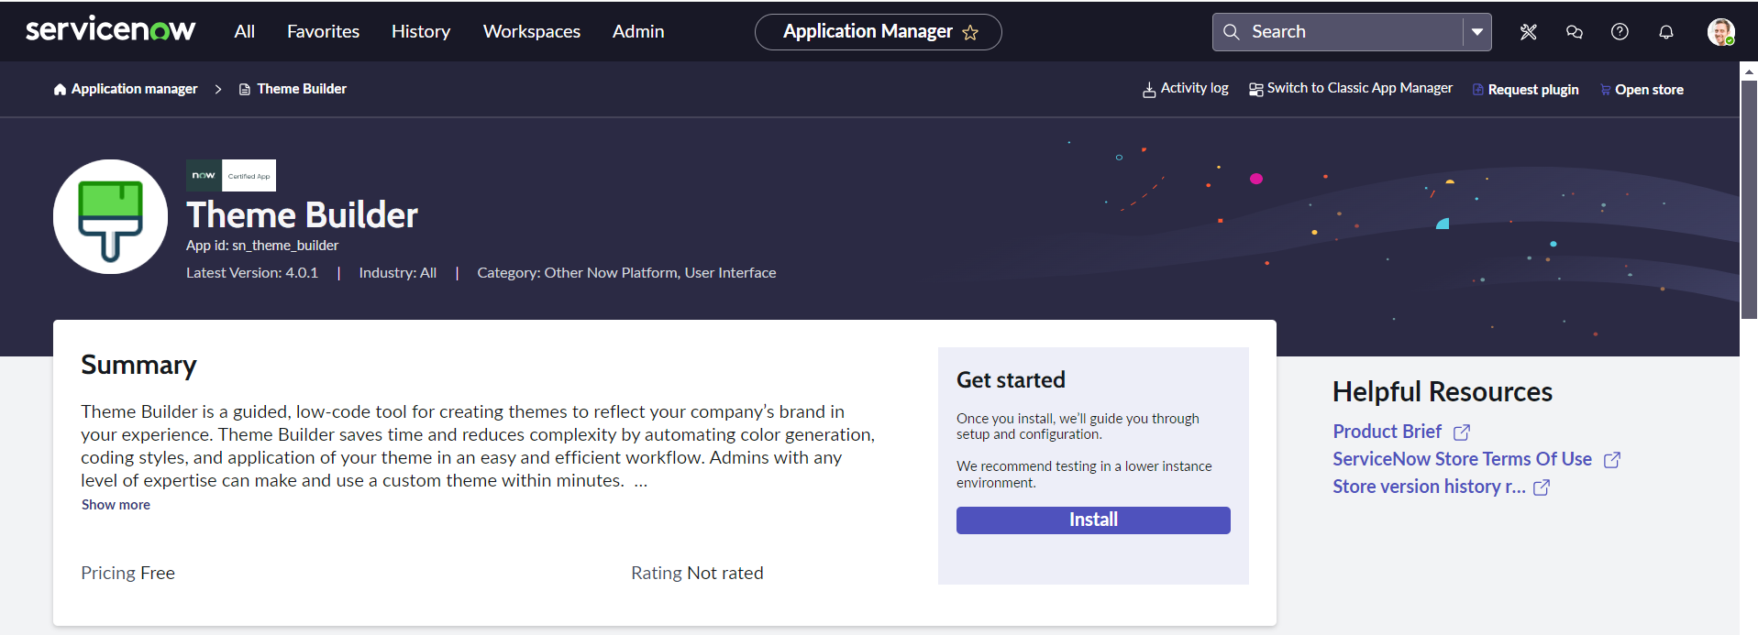Click the Theme Builder paint roller logo
The width and height of the screenshot is (1758, 635).
click(x=110, y=217)
